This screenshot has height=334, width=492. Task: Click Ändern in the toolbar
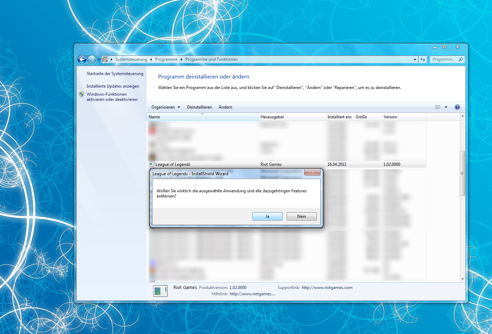point(225,107)
